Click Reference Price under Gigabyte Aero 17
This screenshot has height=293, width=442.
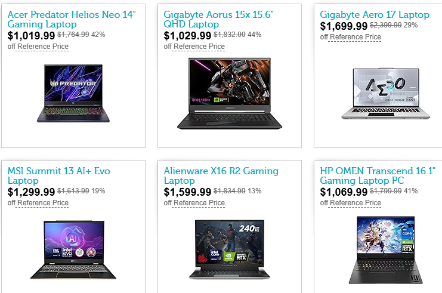[356, 37]
